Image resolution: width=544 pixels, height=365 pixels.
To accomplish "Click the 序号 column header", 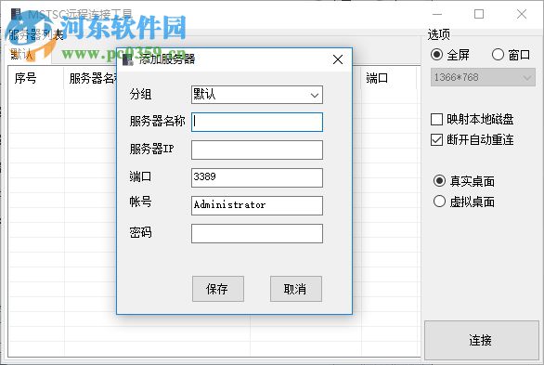I will [36, 78].
